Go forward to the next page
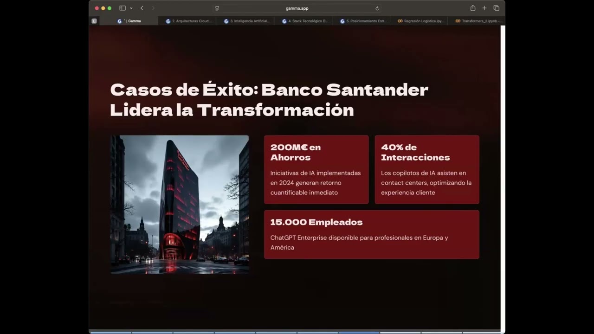Viewport: 594px width, 334px height. pyautogui.click(x=153, y=8)
